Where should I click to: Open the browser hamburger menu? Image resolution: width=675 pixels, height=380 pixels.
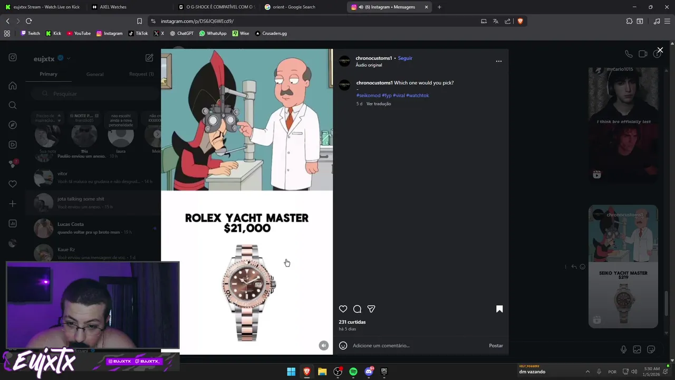coord(668,21)
